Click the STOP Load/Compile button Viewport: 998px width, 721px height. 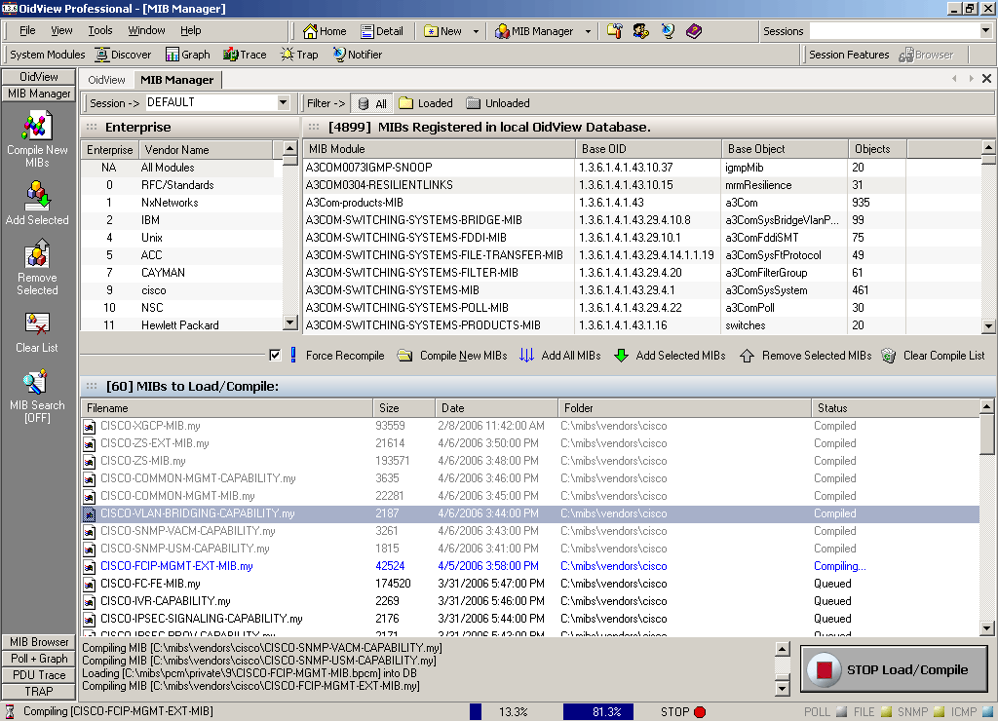(x=894, y=669)
